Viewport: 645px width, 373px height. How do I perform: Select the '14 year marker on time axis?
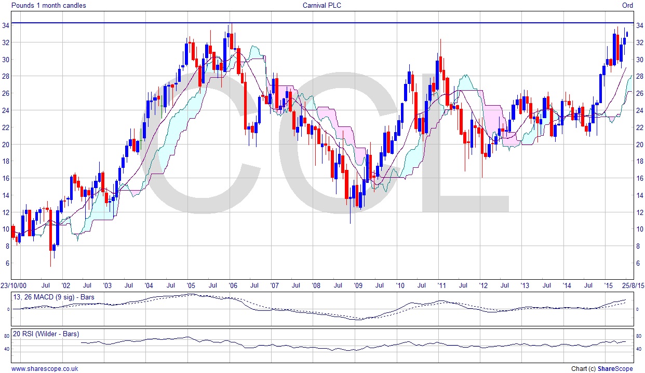(x=567, y=285)
